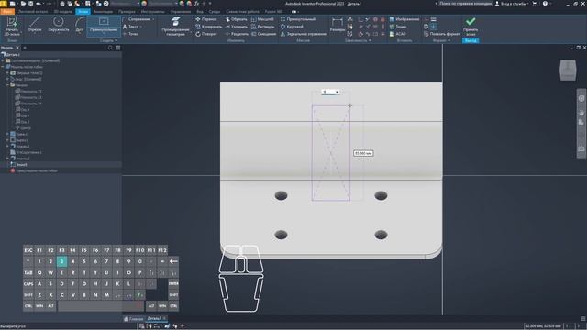Choose the Split (Разделить) tool

point(237,34)
